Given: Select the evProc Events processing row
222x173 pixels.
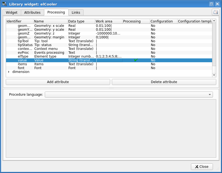Looking at the screenshot, I should [x=23, y=53].
